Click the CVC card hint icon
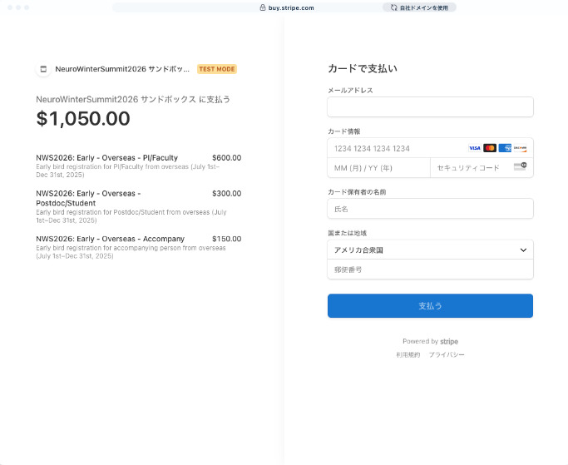 (x=520, y=166)
